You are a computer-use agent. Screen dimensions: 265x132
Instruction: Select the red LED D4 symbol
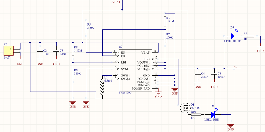(213, 114)
